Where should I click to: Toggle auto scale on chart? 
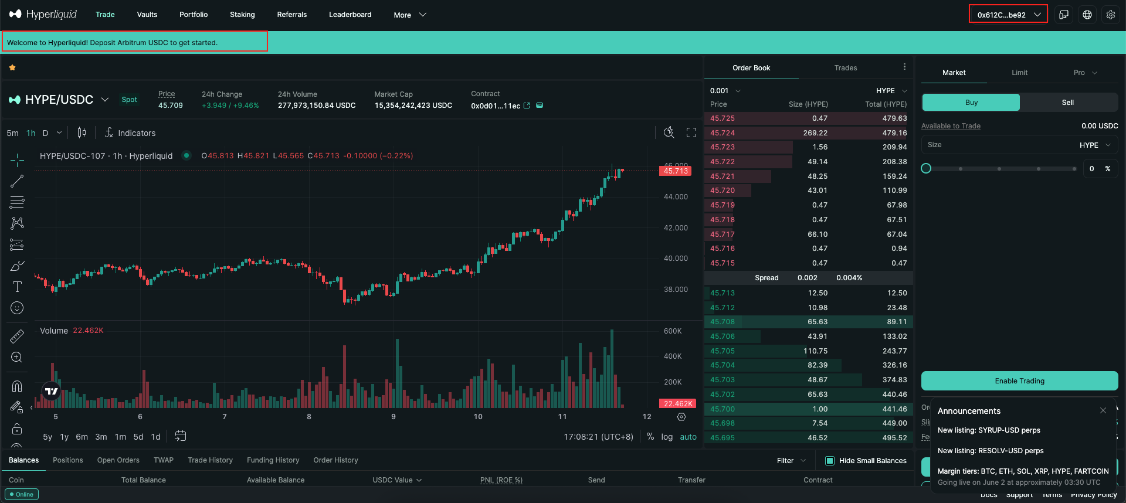689,437
